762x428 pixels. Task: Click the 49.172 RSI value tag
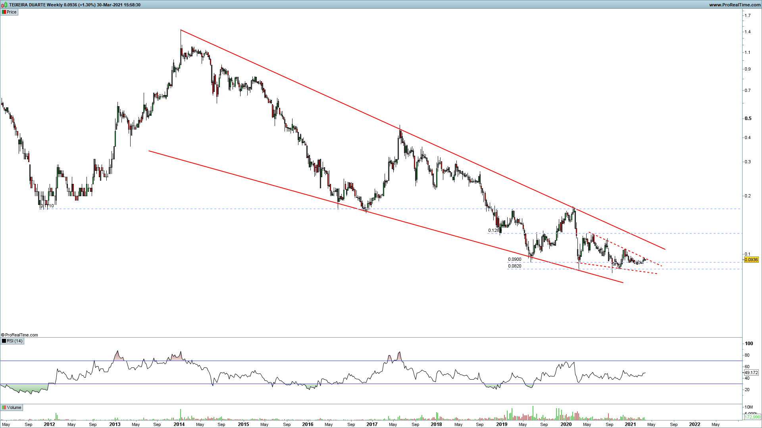[751, 373]
